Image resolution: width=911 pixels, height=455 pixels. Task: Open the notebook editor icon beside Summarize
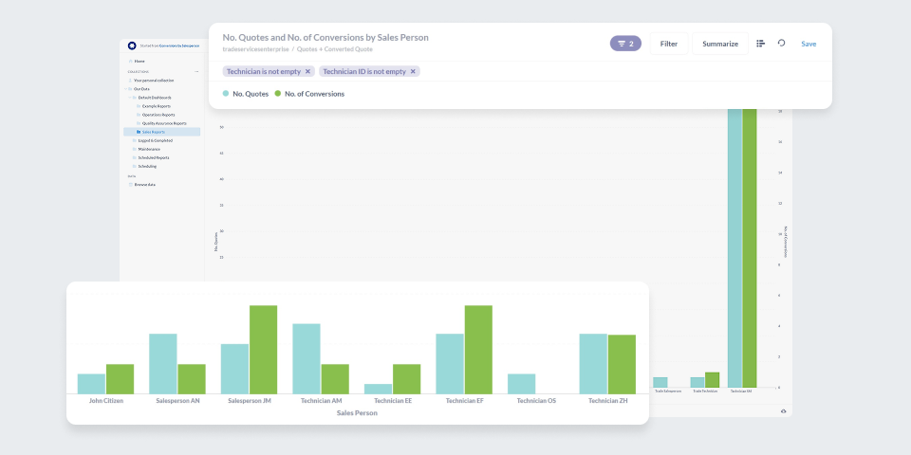point(760,44)
